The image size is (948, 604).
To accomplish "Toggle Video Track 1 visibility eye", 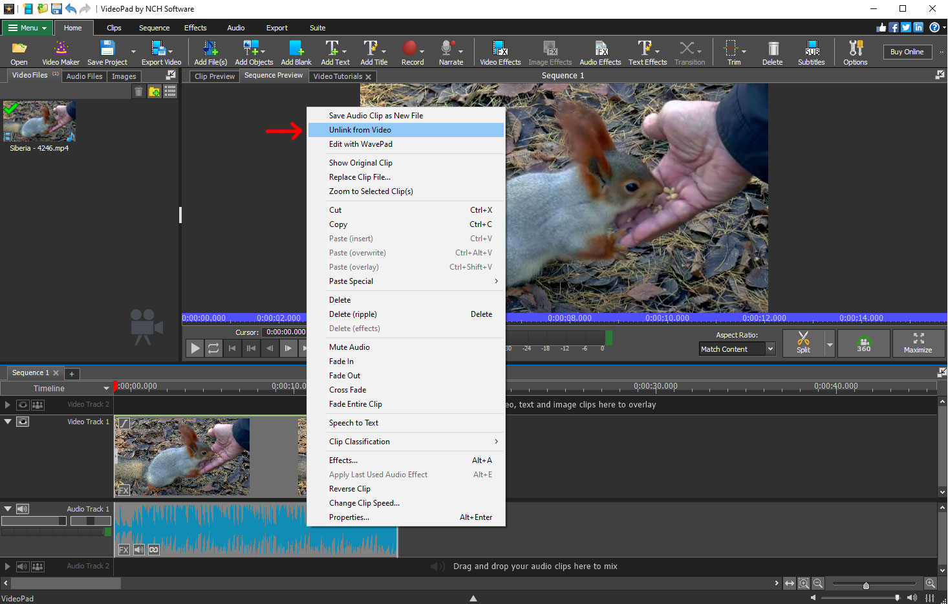I will point(23,422).
